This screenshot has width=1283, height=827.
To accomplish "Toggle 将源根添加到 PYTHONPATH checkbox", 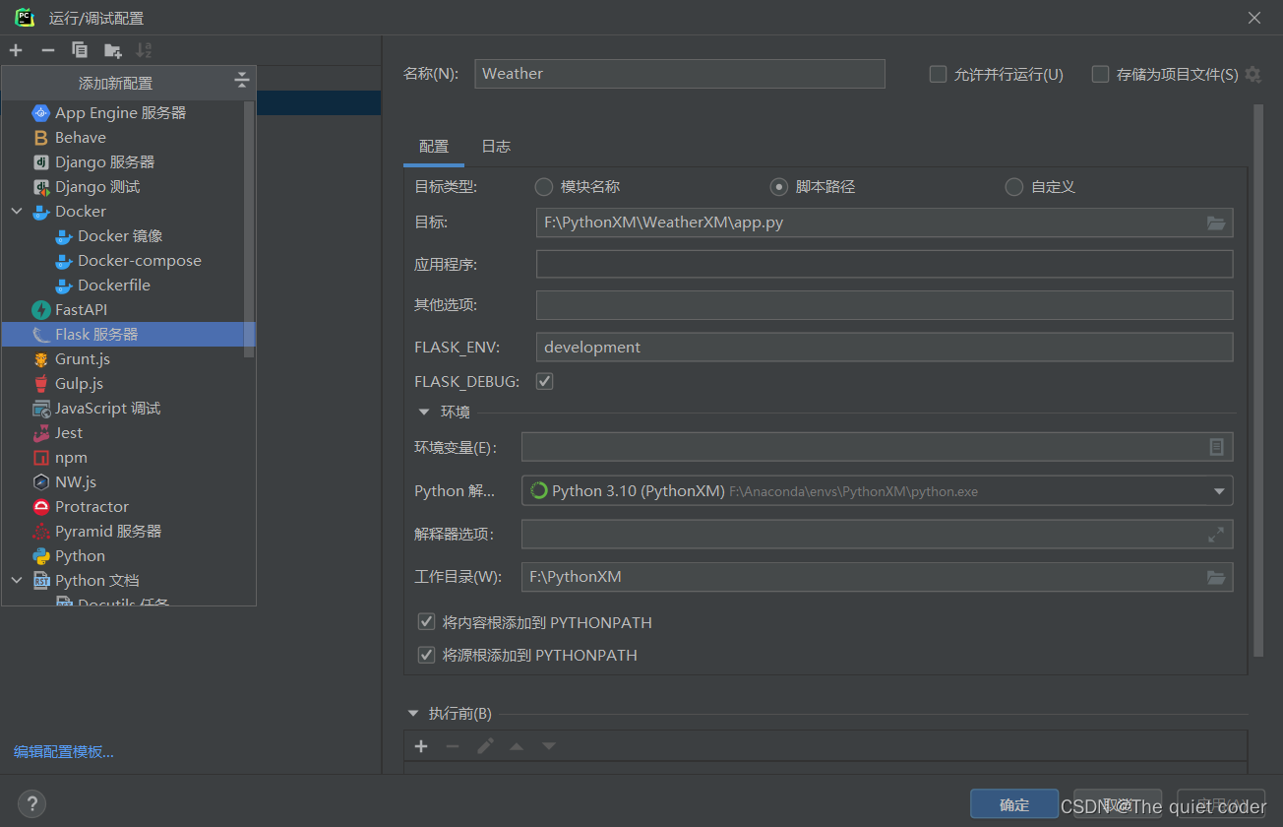I will [426, 655].
